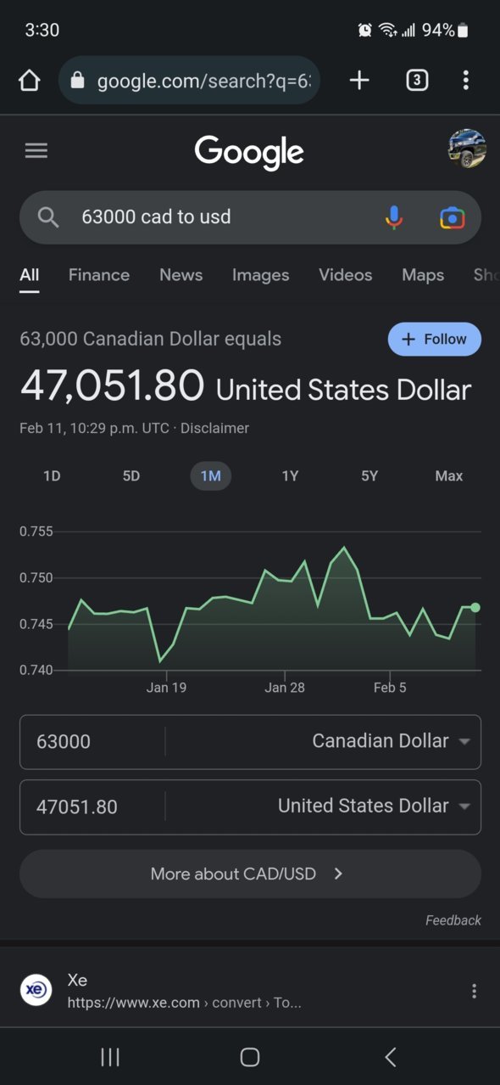Viewport: 500px width, 1085px height.
Task: Open the Disclaimer link
Action: pyautogui.click(x=215, y=429)
